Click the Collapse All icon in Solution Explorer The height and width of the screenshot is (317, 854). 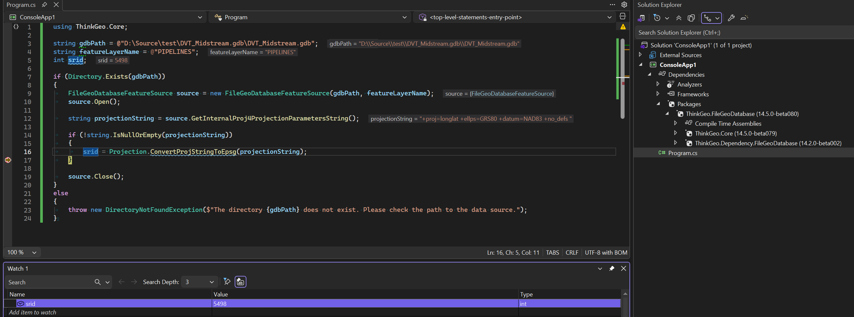678,18
